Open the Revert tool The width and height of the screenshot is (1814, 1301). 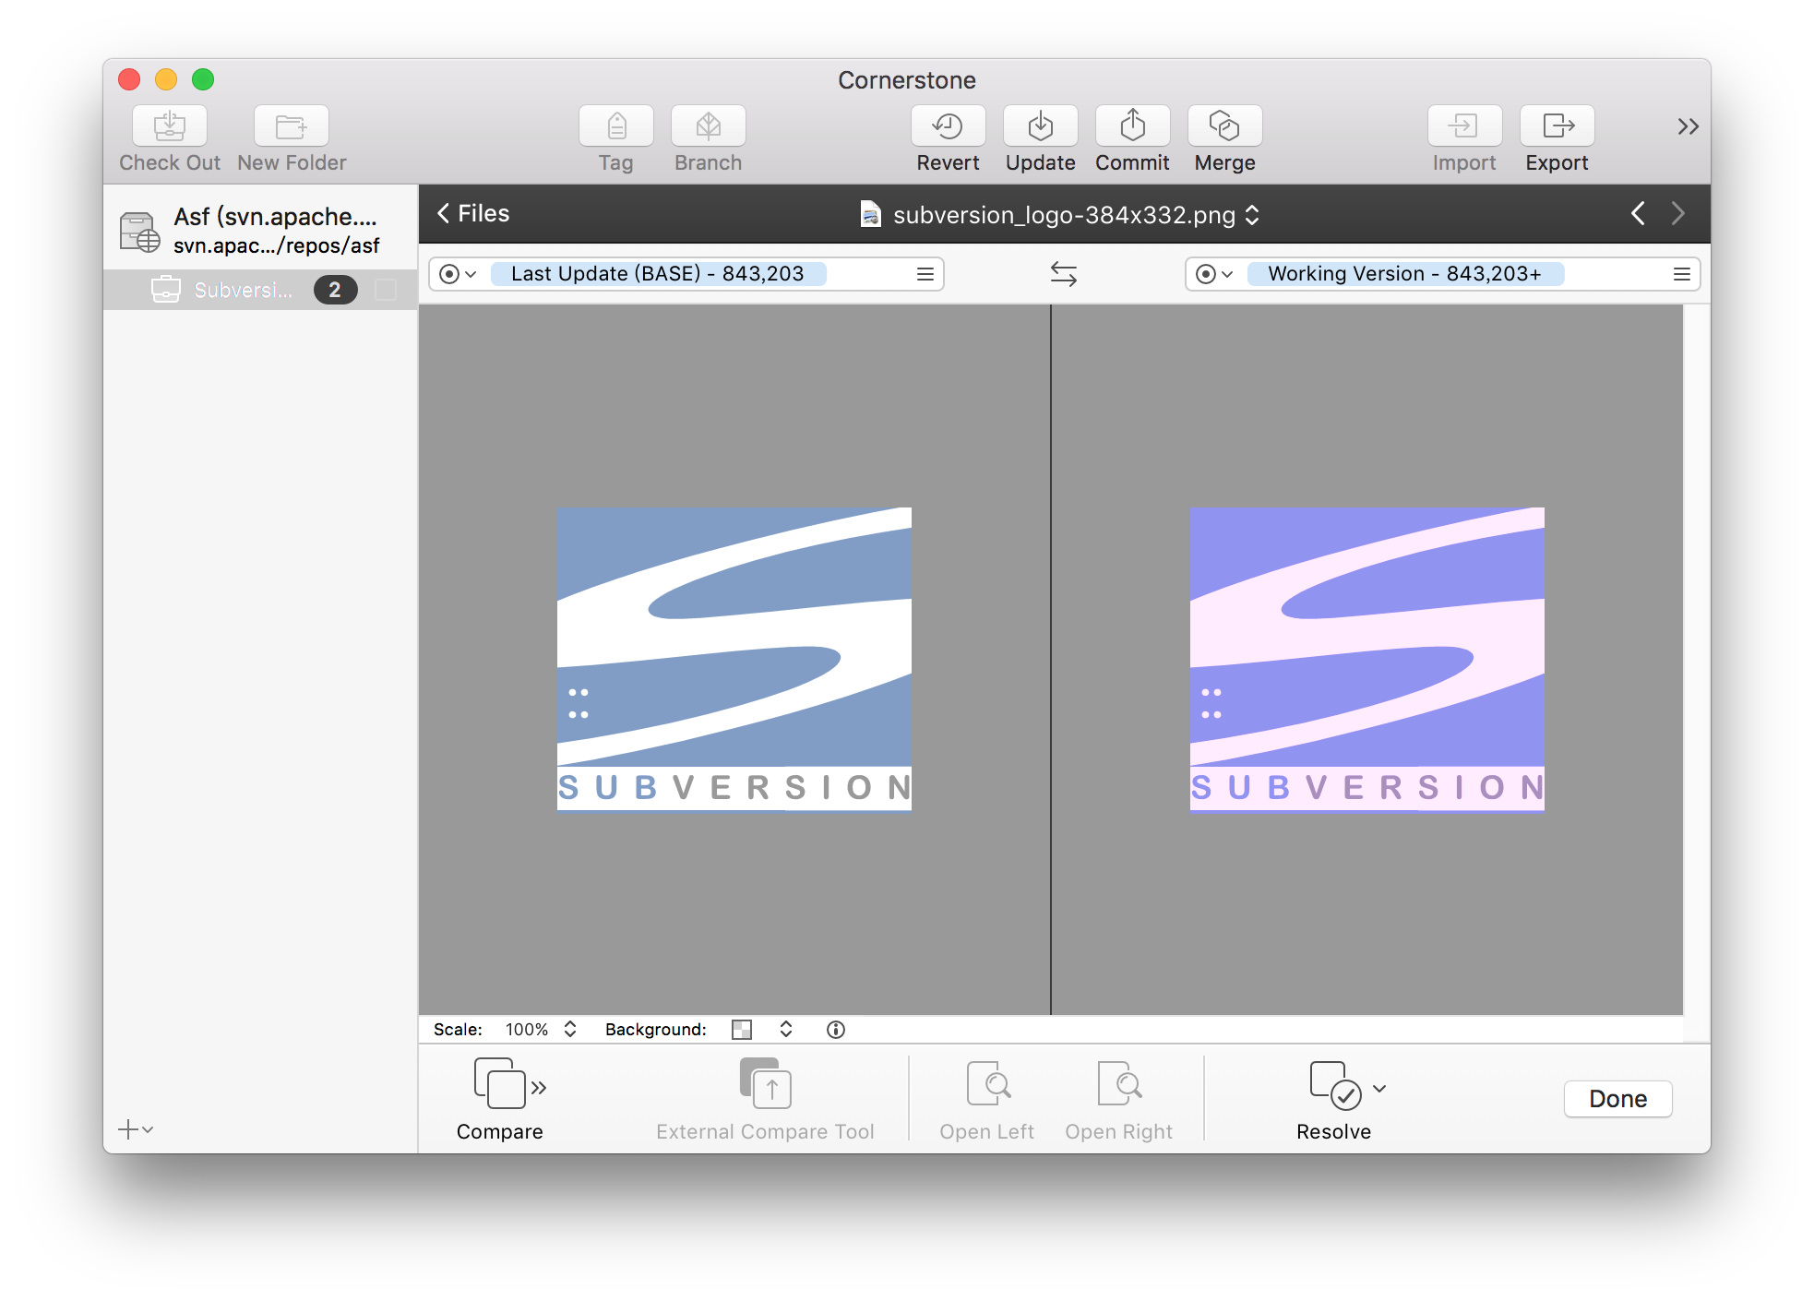pyautogui.click(x=948, y=137)
